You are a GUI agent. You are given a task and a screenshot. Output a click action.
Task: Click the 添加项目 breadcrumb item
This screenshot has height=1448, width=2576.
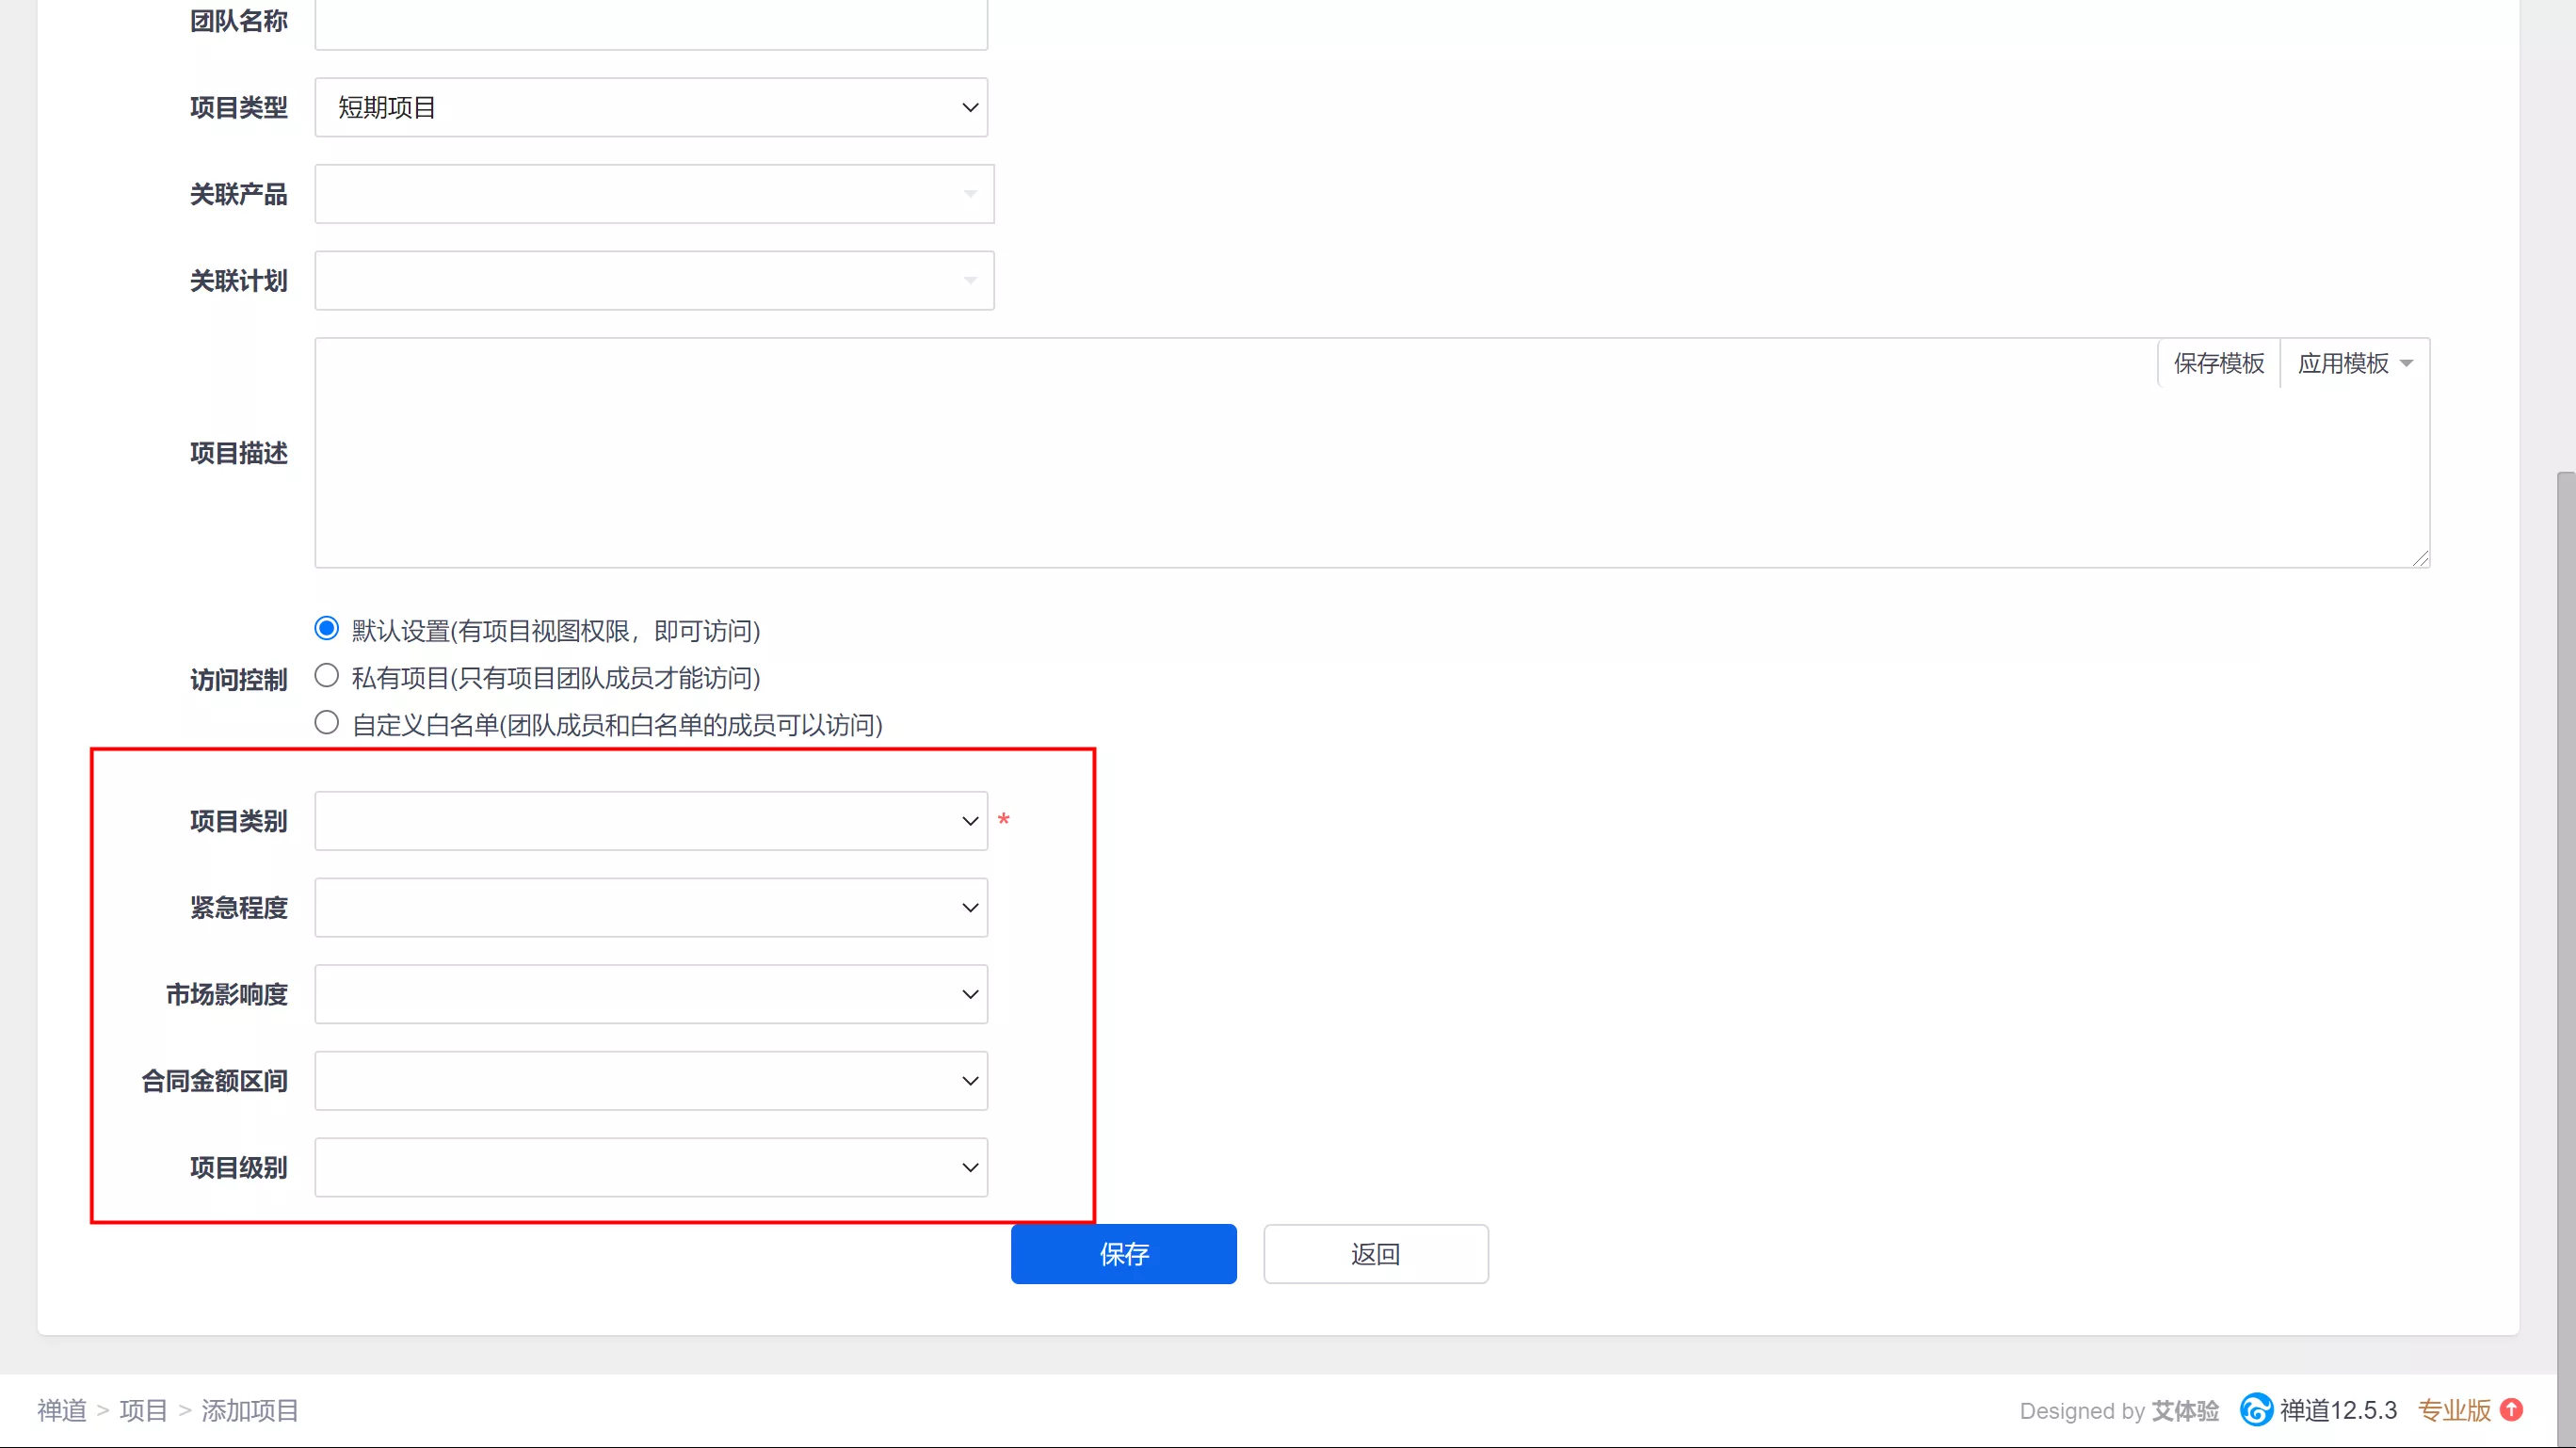tap(250, 1410)
